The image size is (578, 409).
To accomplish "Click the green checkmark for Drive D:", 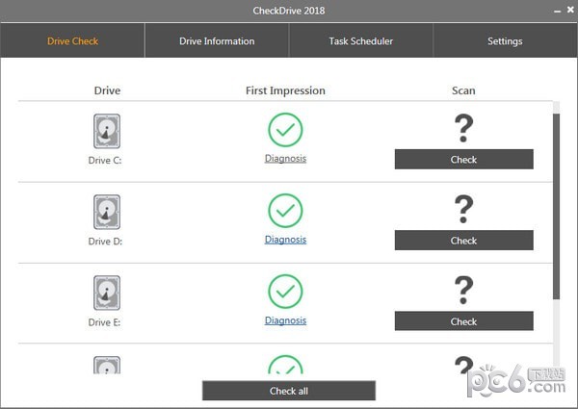I will coord(285,211).
